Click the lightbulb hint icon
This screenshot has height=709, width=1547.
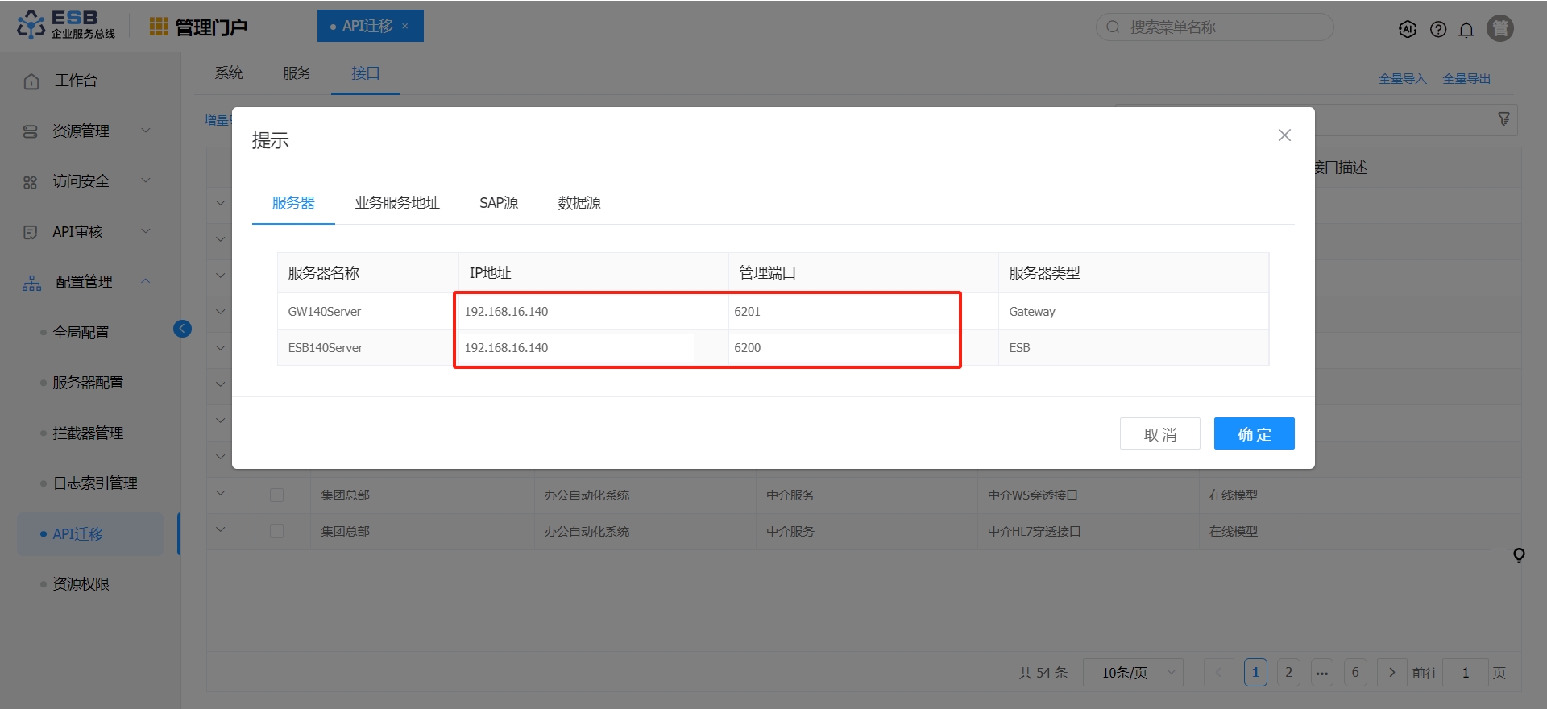pyautogui.click(x=1519, y=555)
